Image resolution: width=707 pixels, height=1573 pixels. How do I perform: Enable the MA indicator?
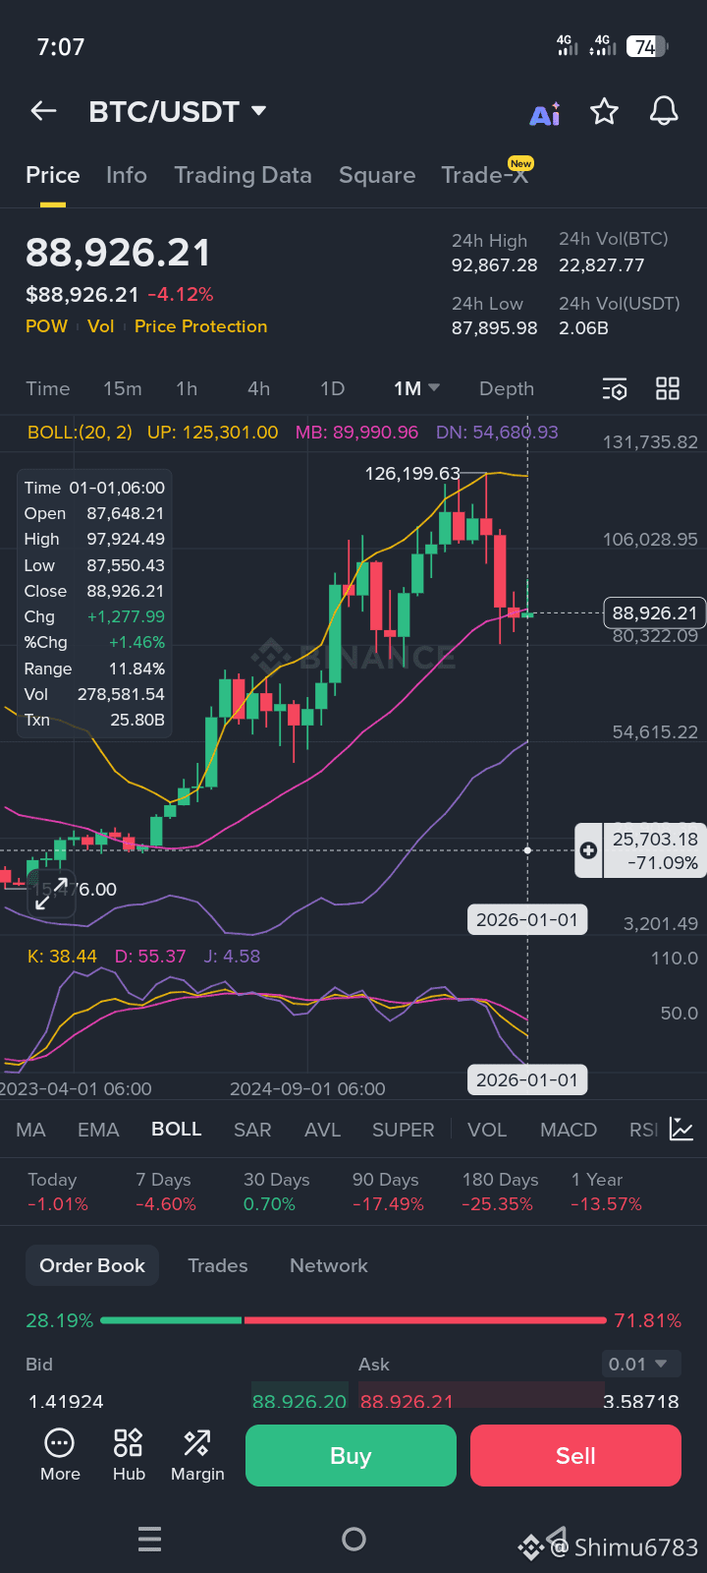point(31,1130)
